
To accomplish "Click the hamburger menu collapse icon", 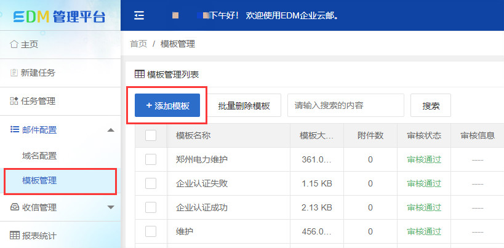I will point(139,15).
